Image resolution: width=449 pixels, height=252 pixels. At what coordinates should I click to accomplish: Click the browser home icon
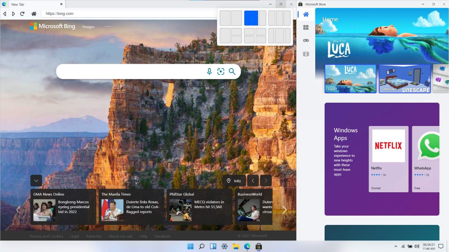(34, 14)
